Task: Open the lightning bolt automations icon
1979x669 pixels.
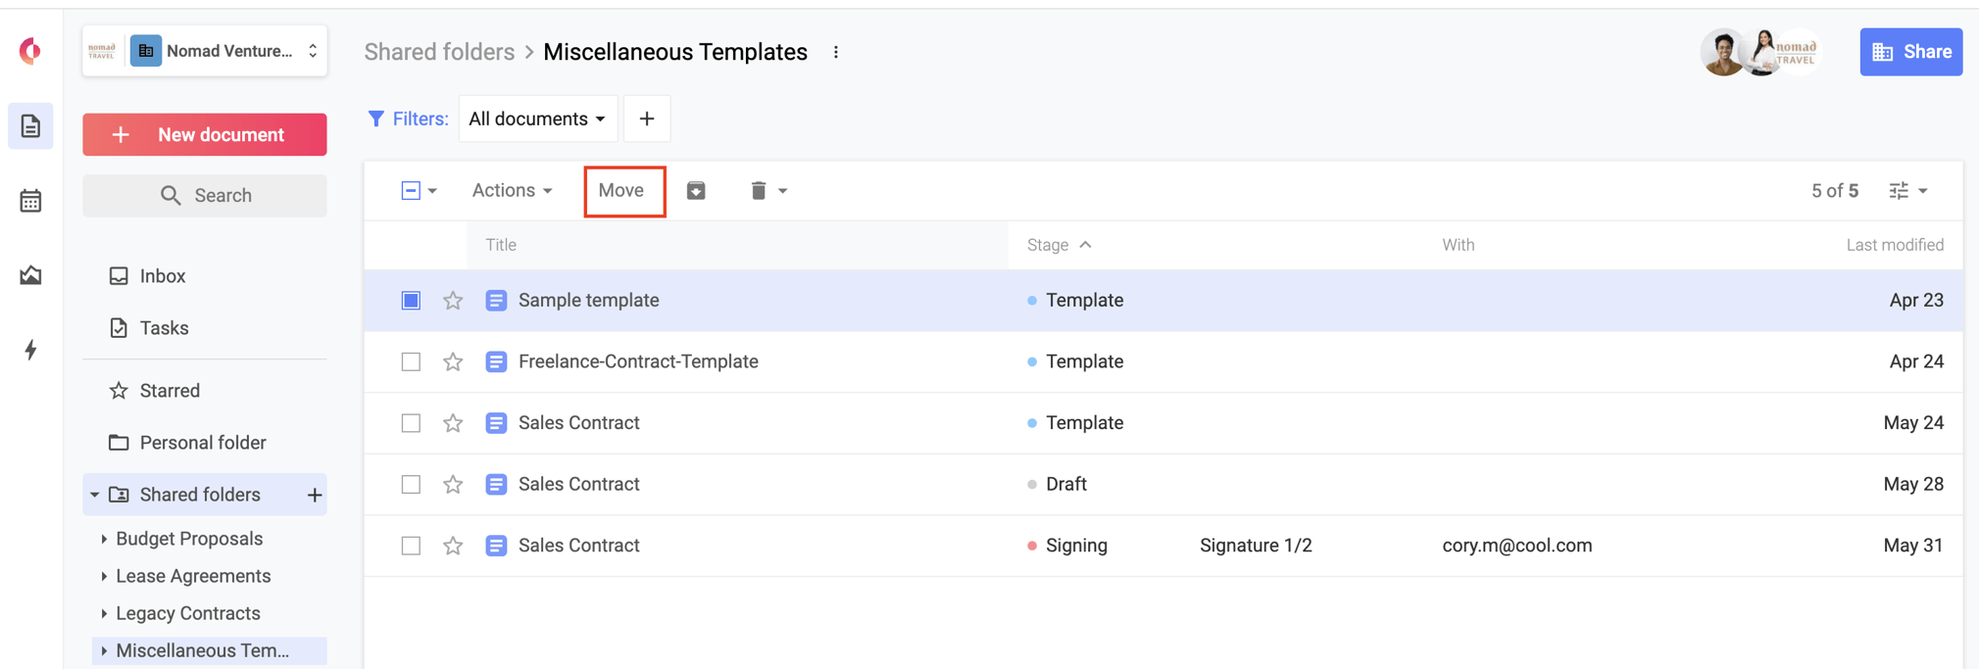Action: 30,350
